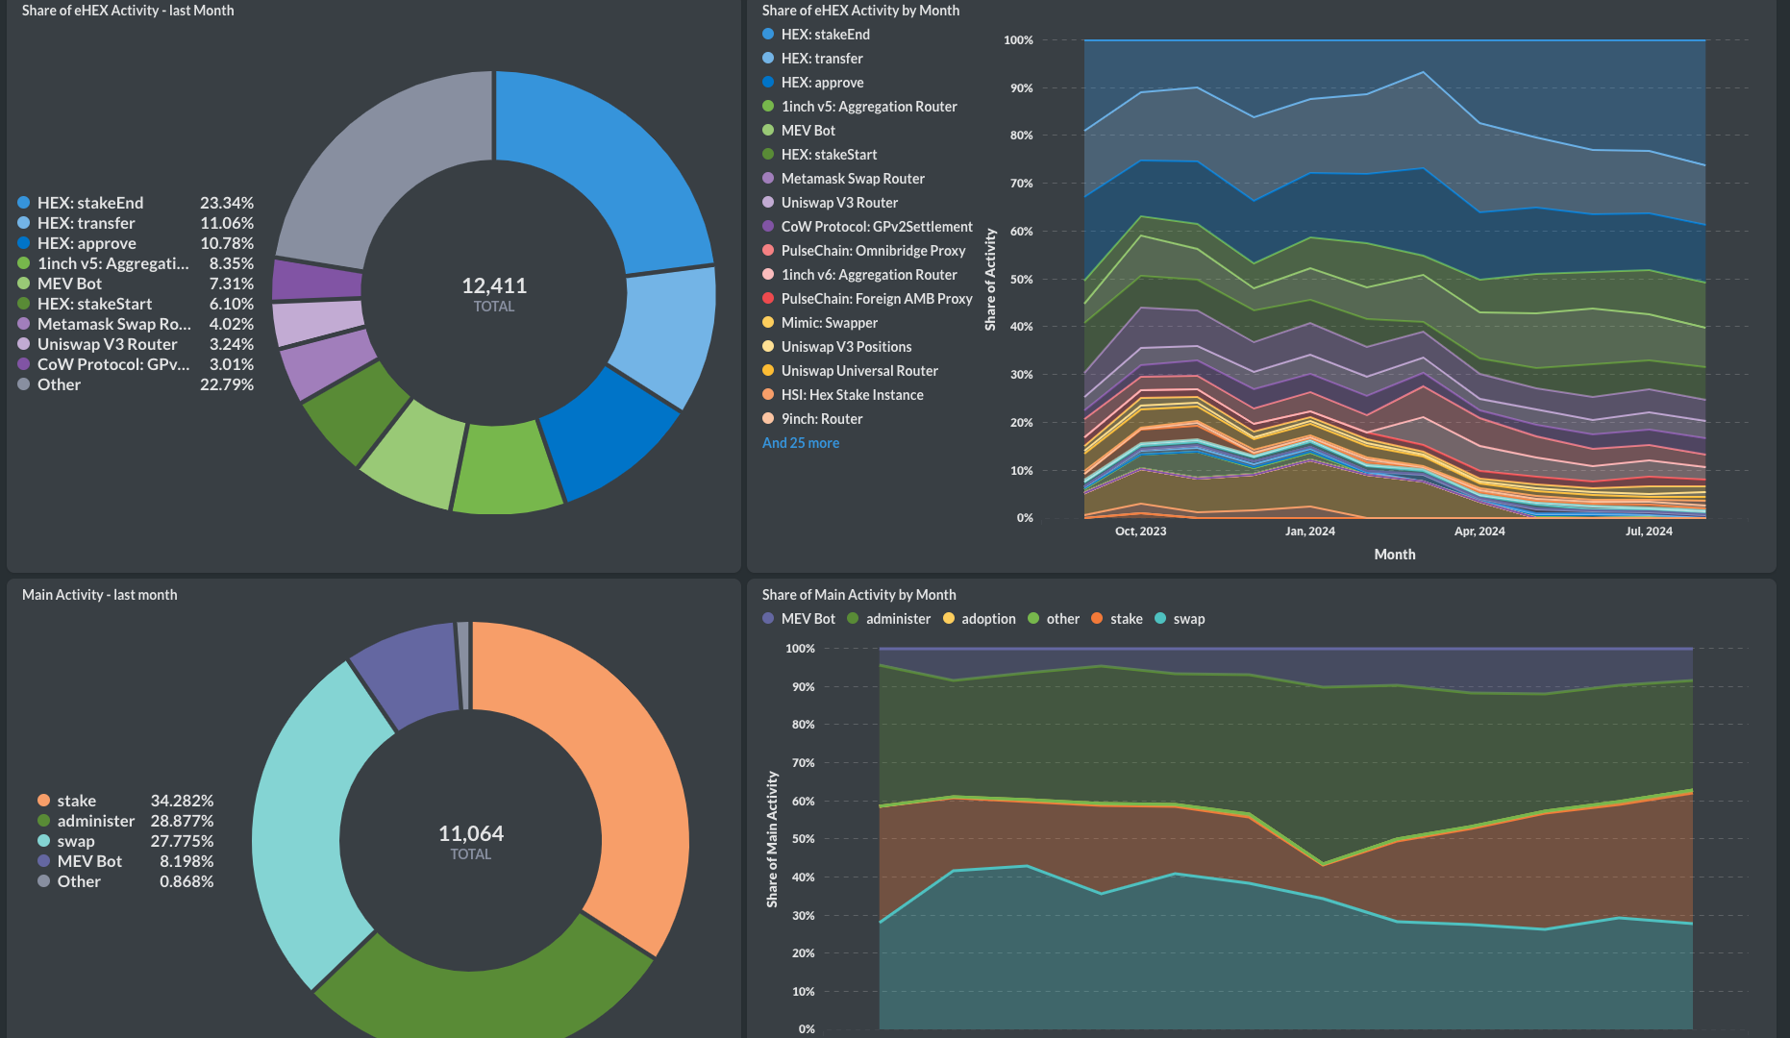
Task: Click HEX: transfer 11.06% donut legend row
Action: (136, 223)
